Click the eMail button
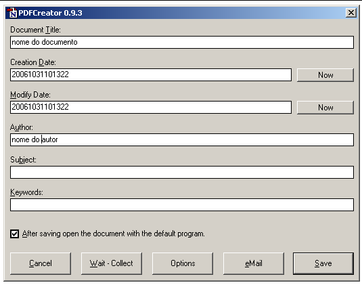 click(x=254, y=263)
